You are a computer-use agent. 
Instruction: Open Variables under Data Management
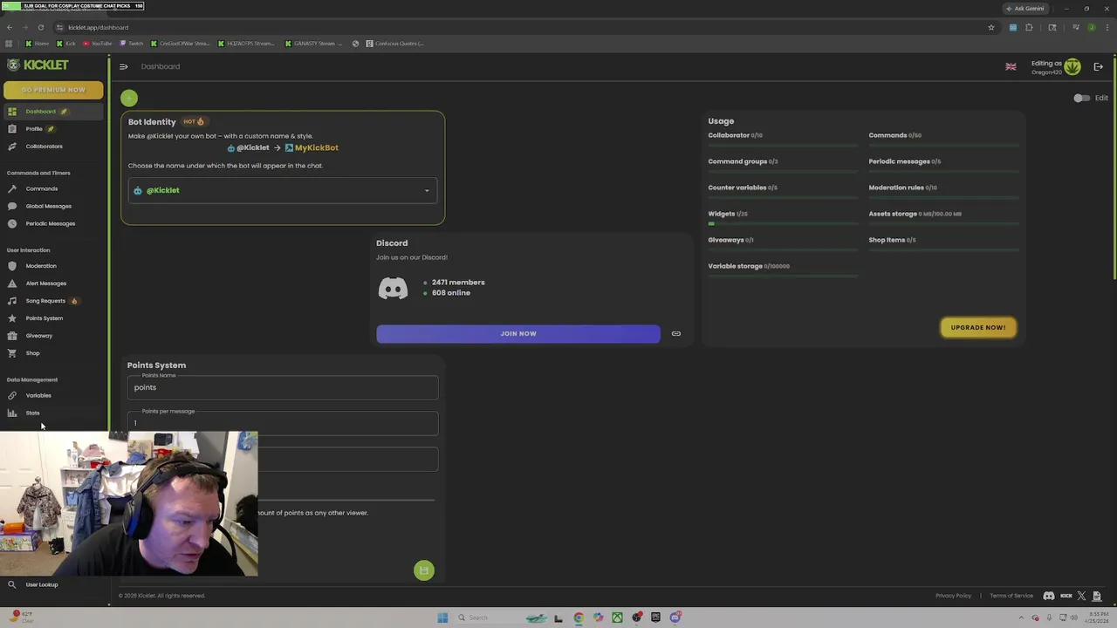pos(52,396)
